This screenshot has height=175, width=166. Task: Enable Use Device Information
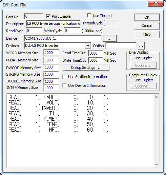pos(64,85)
